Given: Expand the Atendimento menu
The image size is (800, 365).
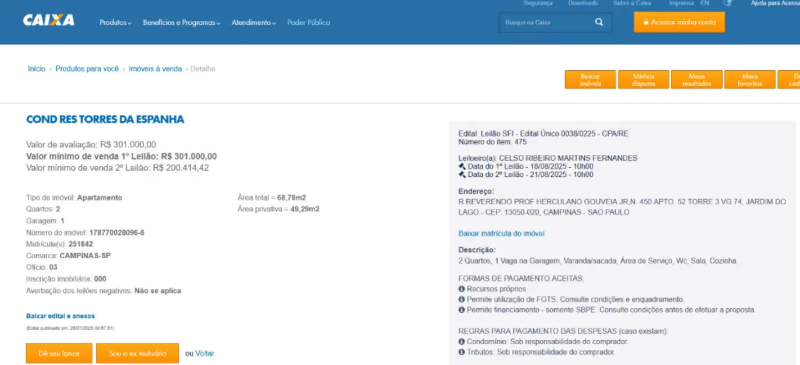Looking at the screenshot, I should coord(254,23).
